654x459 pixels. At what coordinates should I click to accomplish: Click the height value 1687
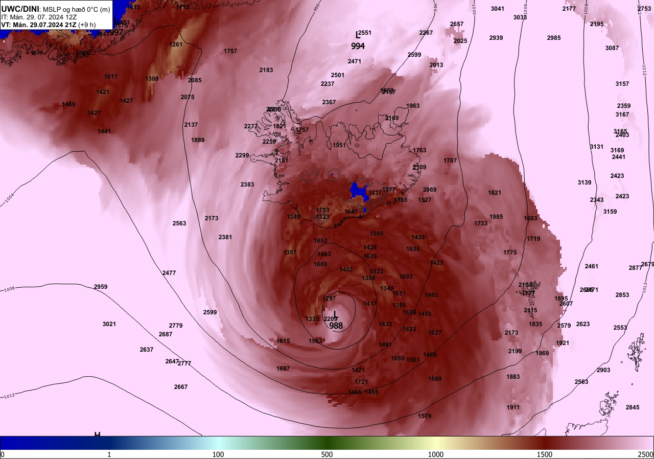283,369
